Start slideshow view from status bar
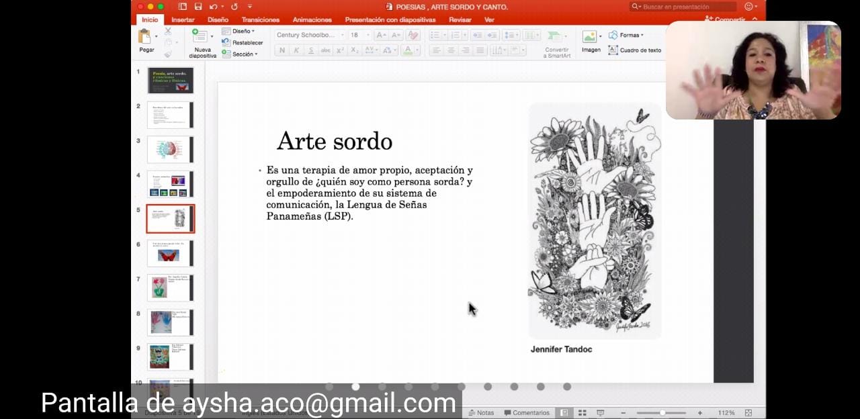Viewport: 860px width, 419px height. (x=601, y=413)
